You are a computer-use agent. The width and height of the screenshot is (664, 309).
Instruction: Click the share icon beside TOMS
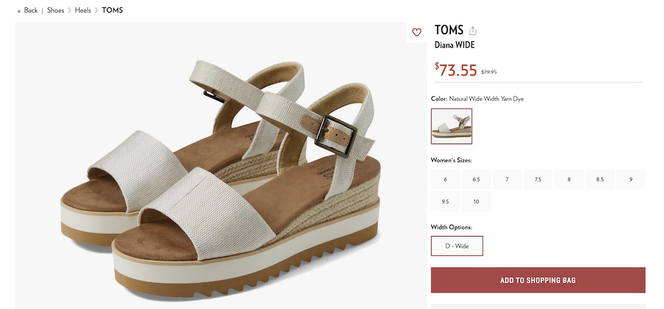(x=473, y=31)
